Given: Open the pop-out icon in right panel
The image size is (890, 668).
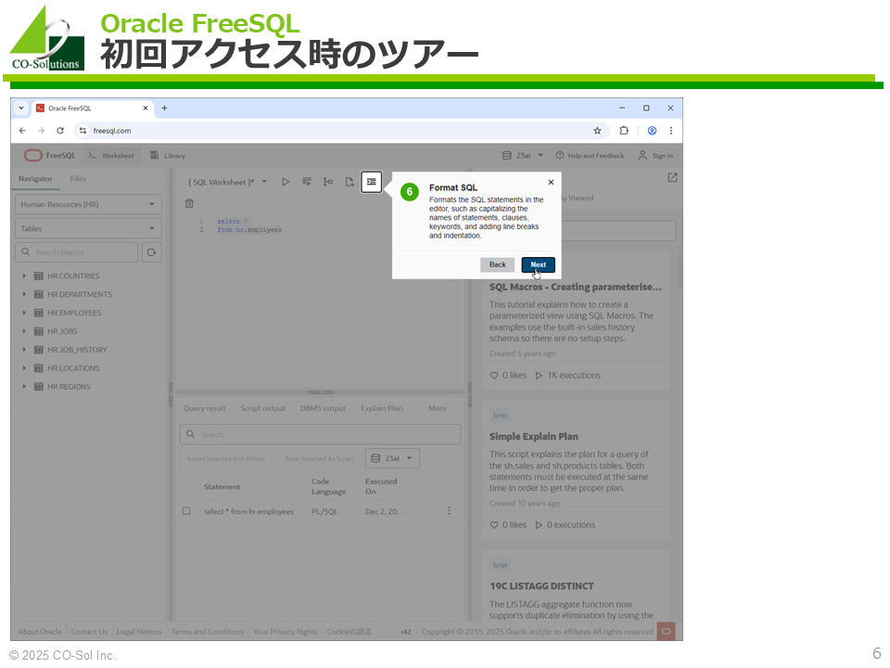Looking at the screenshot, I should [x=672, y=178].
